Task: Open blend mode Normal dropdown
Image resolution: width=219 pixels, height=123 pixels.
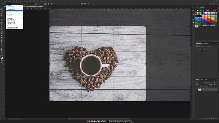Action: pyautogui.click(x=202, y=85)
